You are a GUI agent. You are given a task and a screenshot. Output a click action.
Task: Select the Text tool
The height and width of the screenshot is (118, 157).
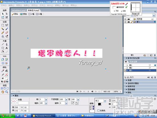(x=7, y=48)
